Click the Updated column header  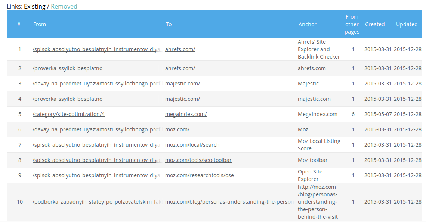pyautogui.click(x=407, y=24)
